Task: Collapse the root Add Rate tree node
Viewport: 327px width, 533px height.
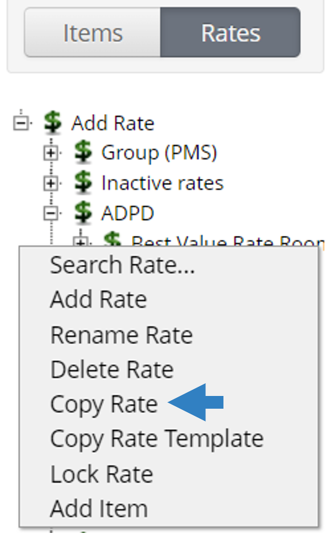Action: point(21,123)
